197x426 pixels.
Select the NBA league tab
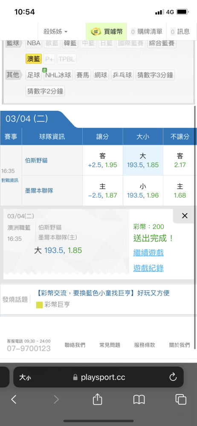(x=34, y=43)
